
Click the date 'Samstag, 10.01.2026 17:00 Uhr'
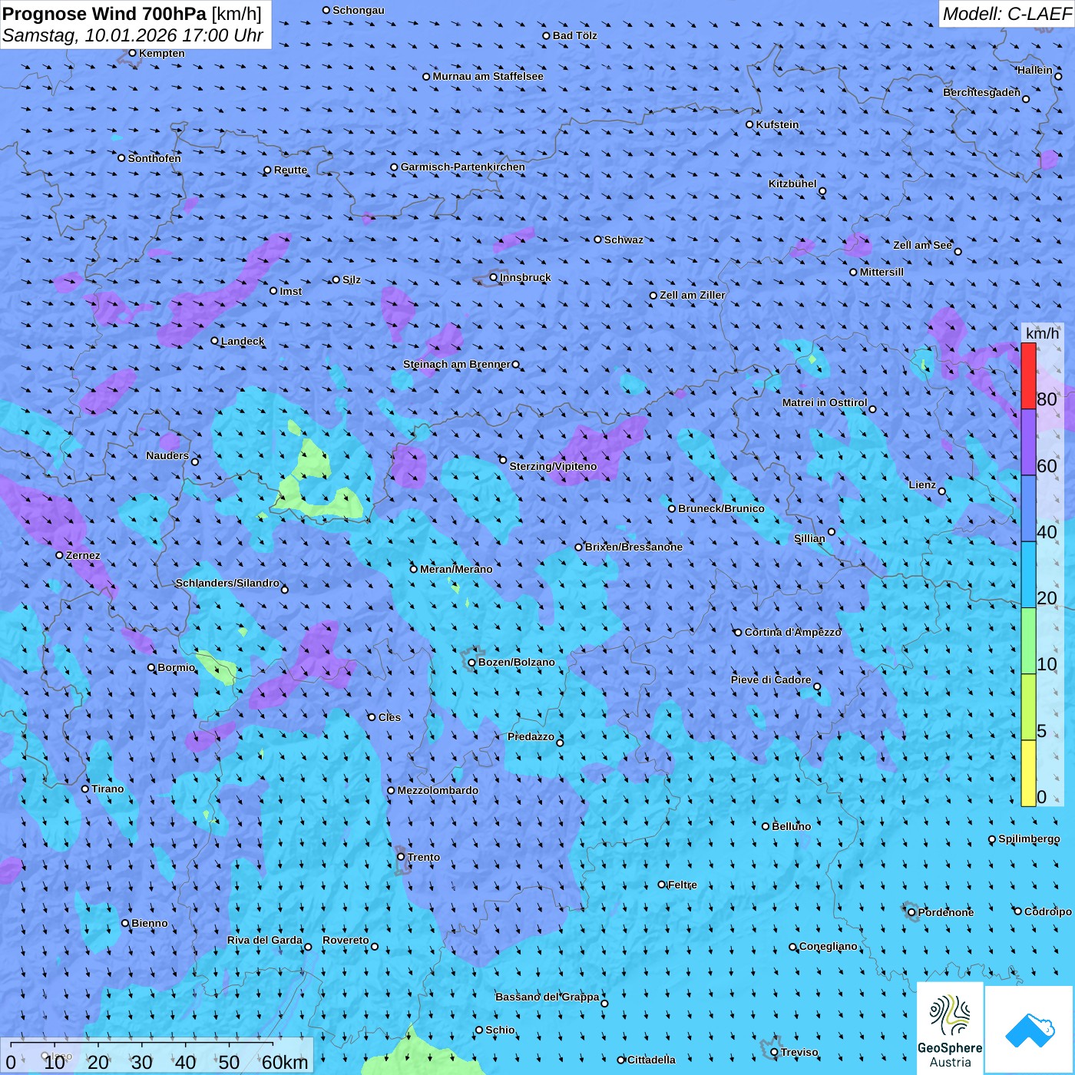(133, 35)
